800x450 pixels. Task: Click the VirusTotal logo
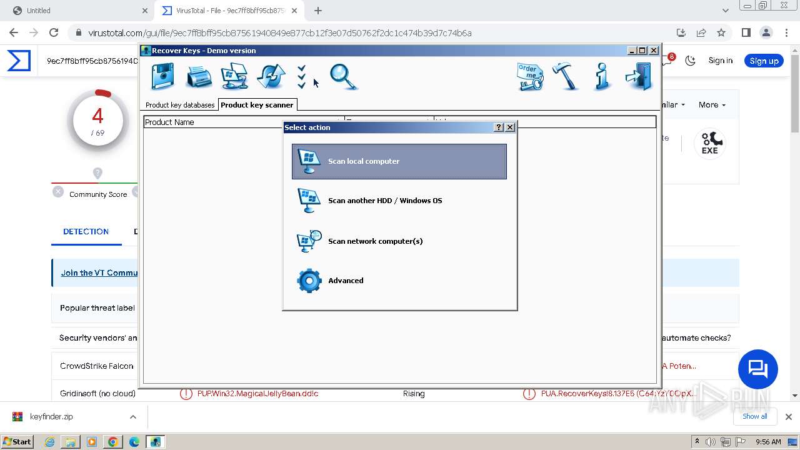point(19,61)
